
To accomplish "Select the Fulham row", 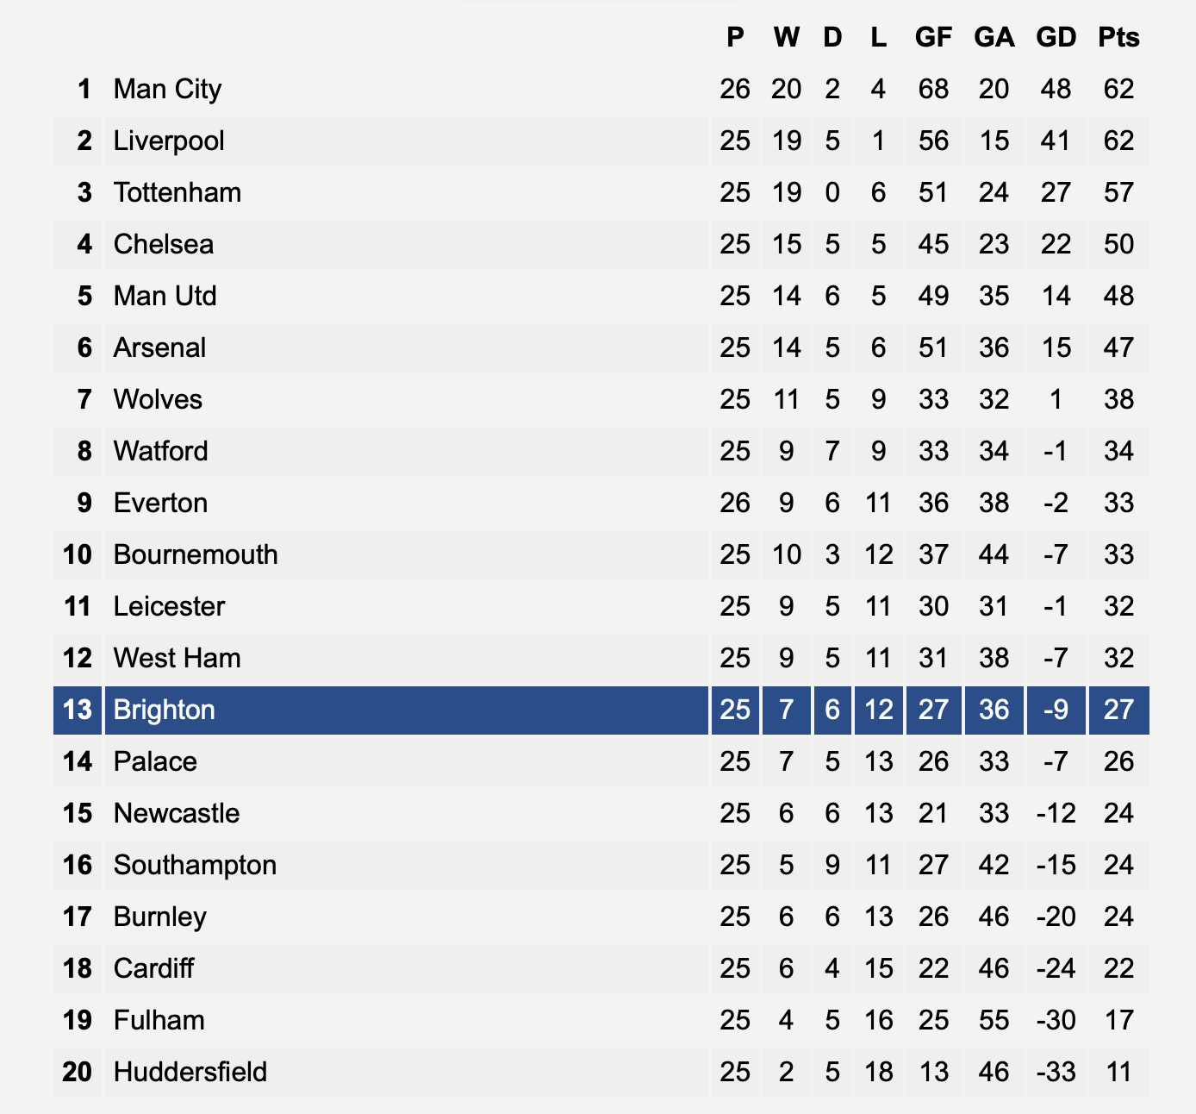I will click(601, 1020).
